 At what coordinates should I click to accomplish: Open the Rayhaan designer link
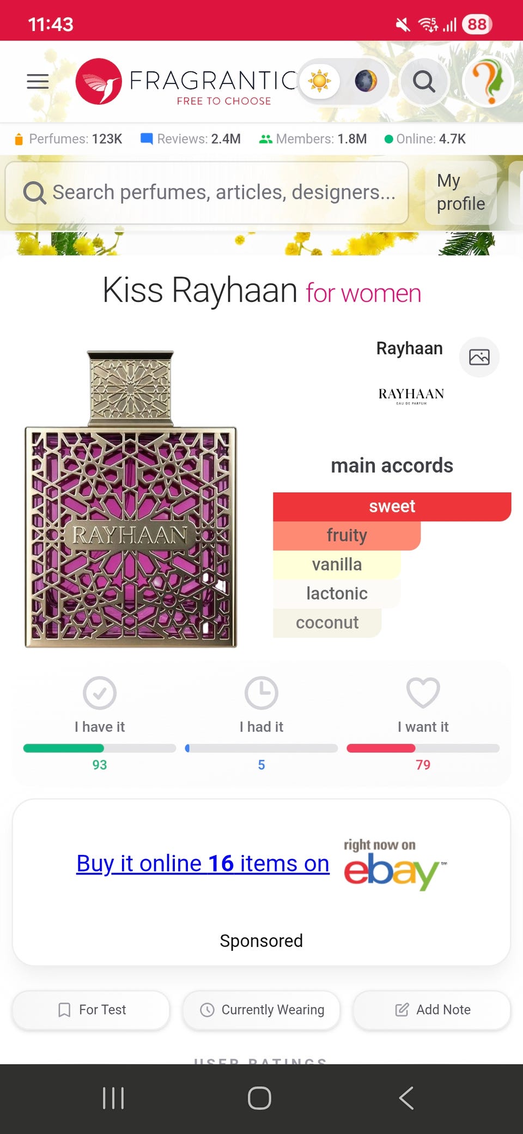click(409, 348)
